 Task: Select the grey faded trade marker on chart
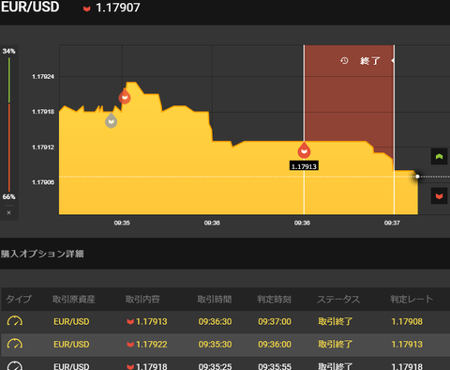pyautogui.click(x=111, y=120)
